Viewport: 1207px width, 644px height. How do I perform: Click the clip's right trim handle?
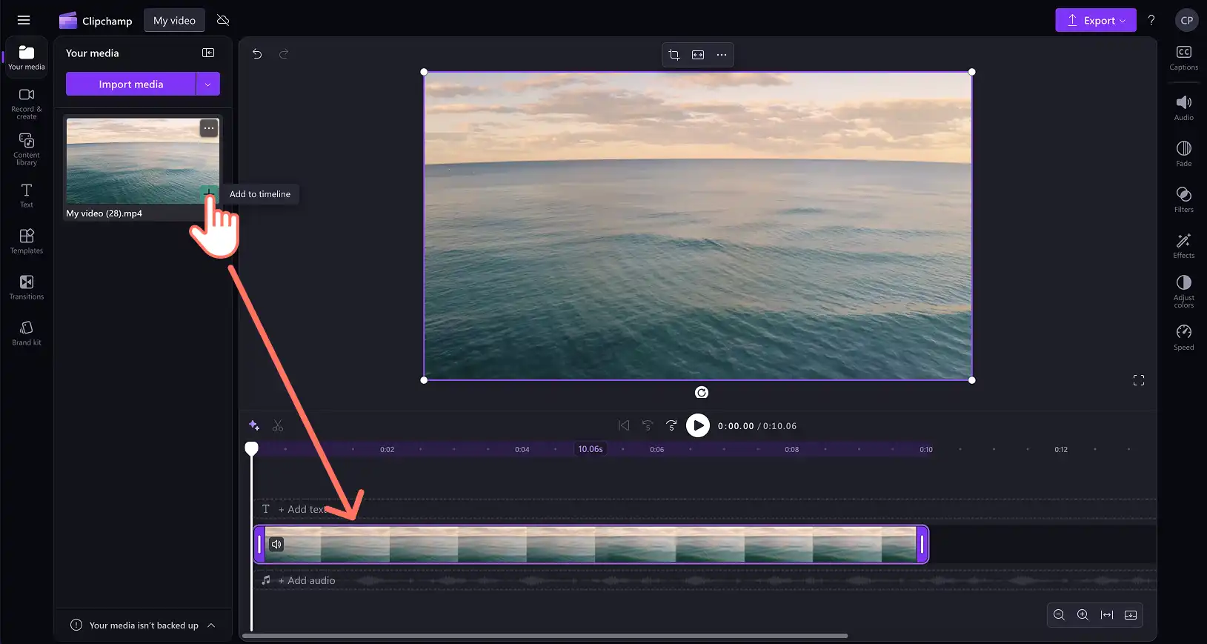922,545
